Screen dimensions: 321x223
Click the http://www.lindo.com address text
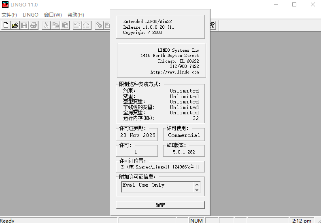(174, 72)
